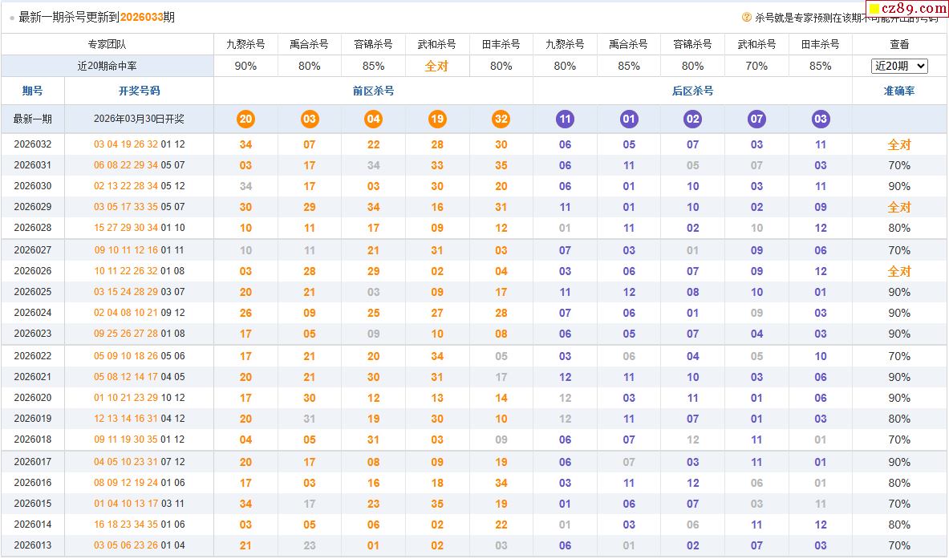Visit the cz89.com site logo

(x=907, y=9)
